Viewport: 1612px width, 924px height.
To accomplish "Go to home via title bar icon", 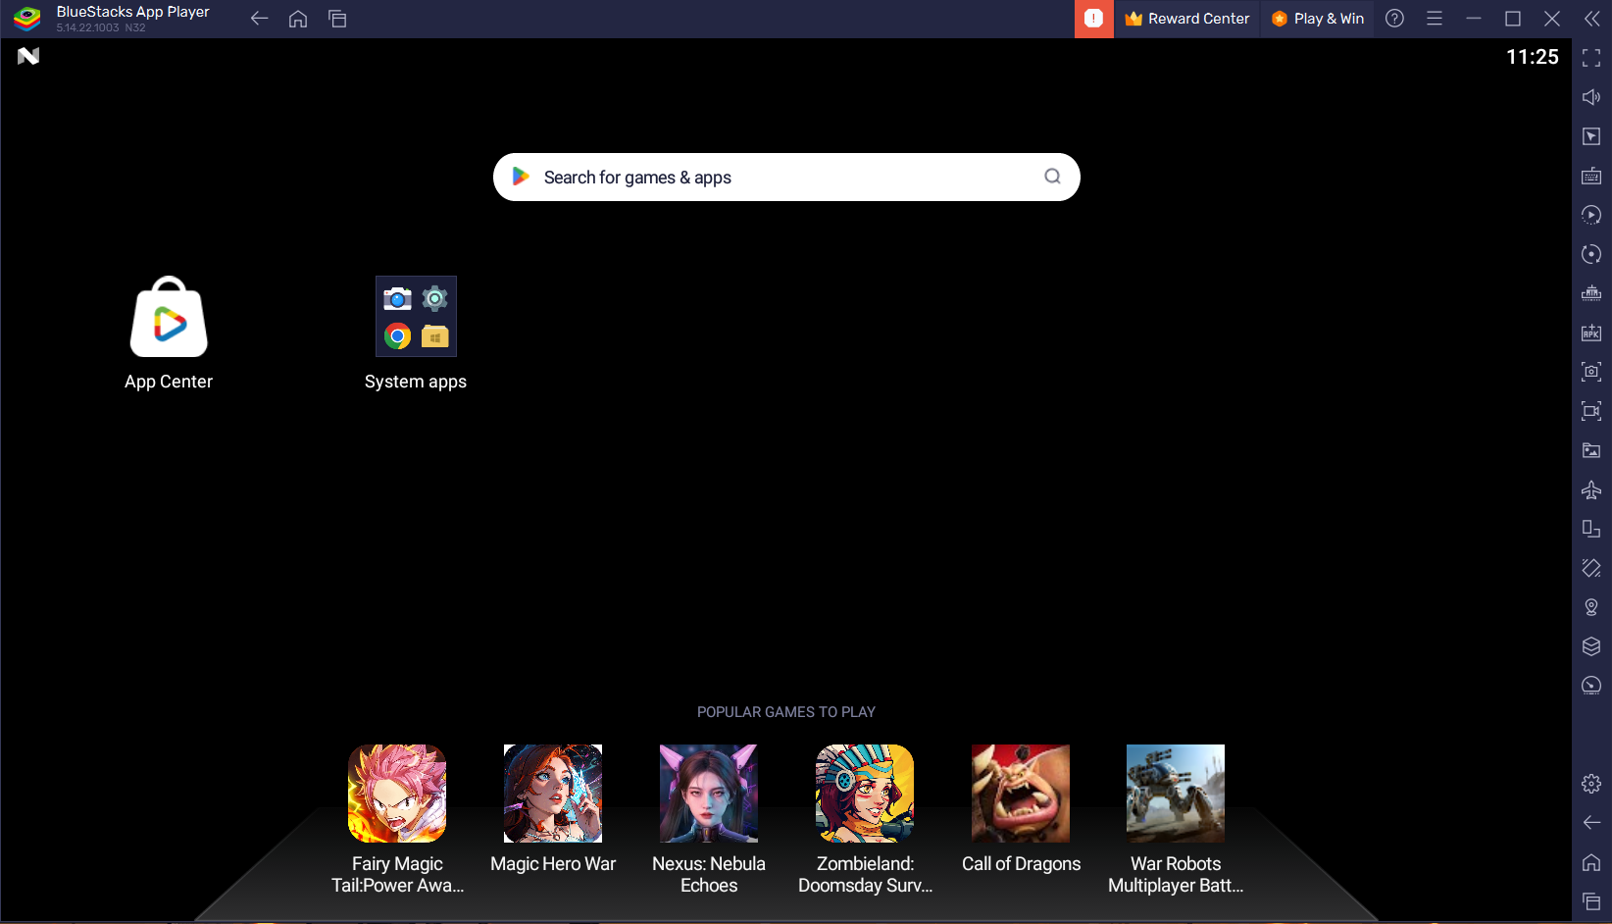I will tap(298, 19).
